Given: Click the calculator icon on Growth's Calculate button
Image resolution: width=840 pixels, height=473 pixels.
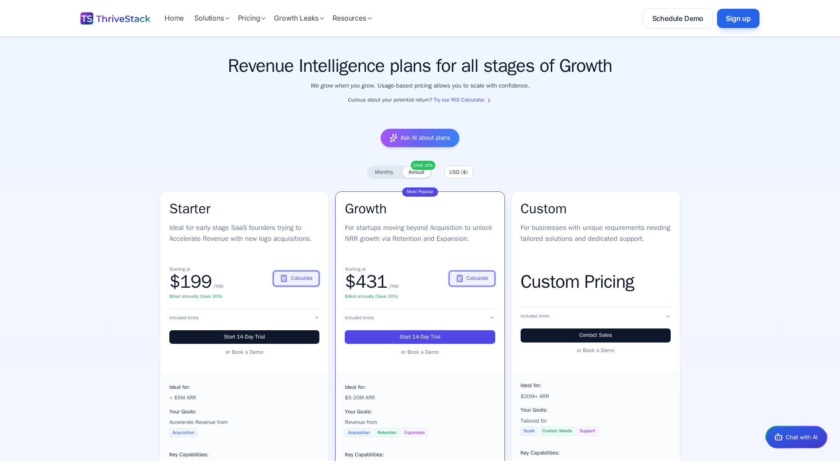Looking at the screenshot, I should coord(459,278).
